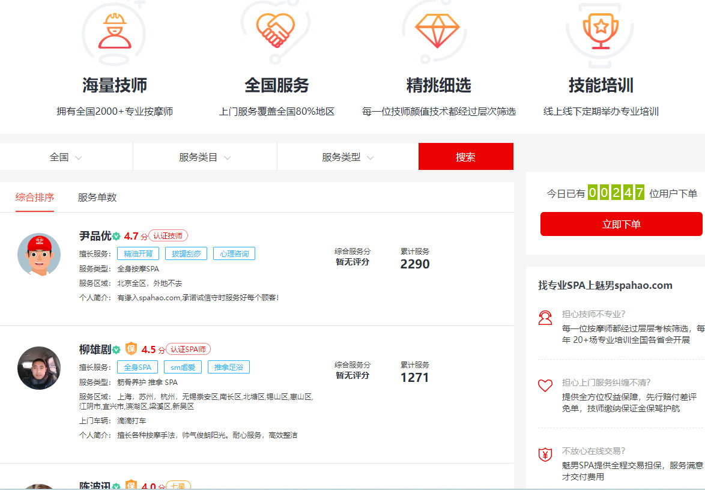Image resolution: width=705 pixels, height=490 pixels.
Task: Click the 技能培训 heading
Action: (x=601, y=85)
